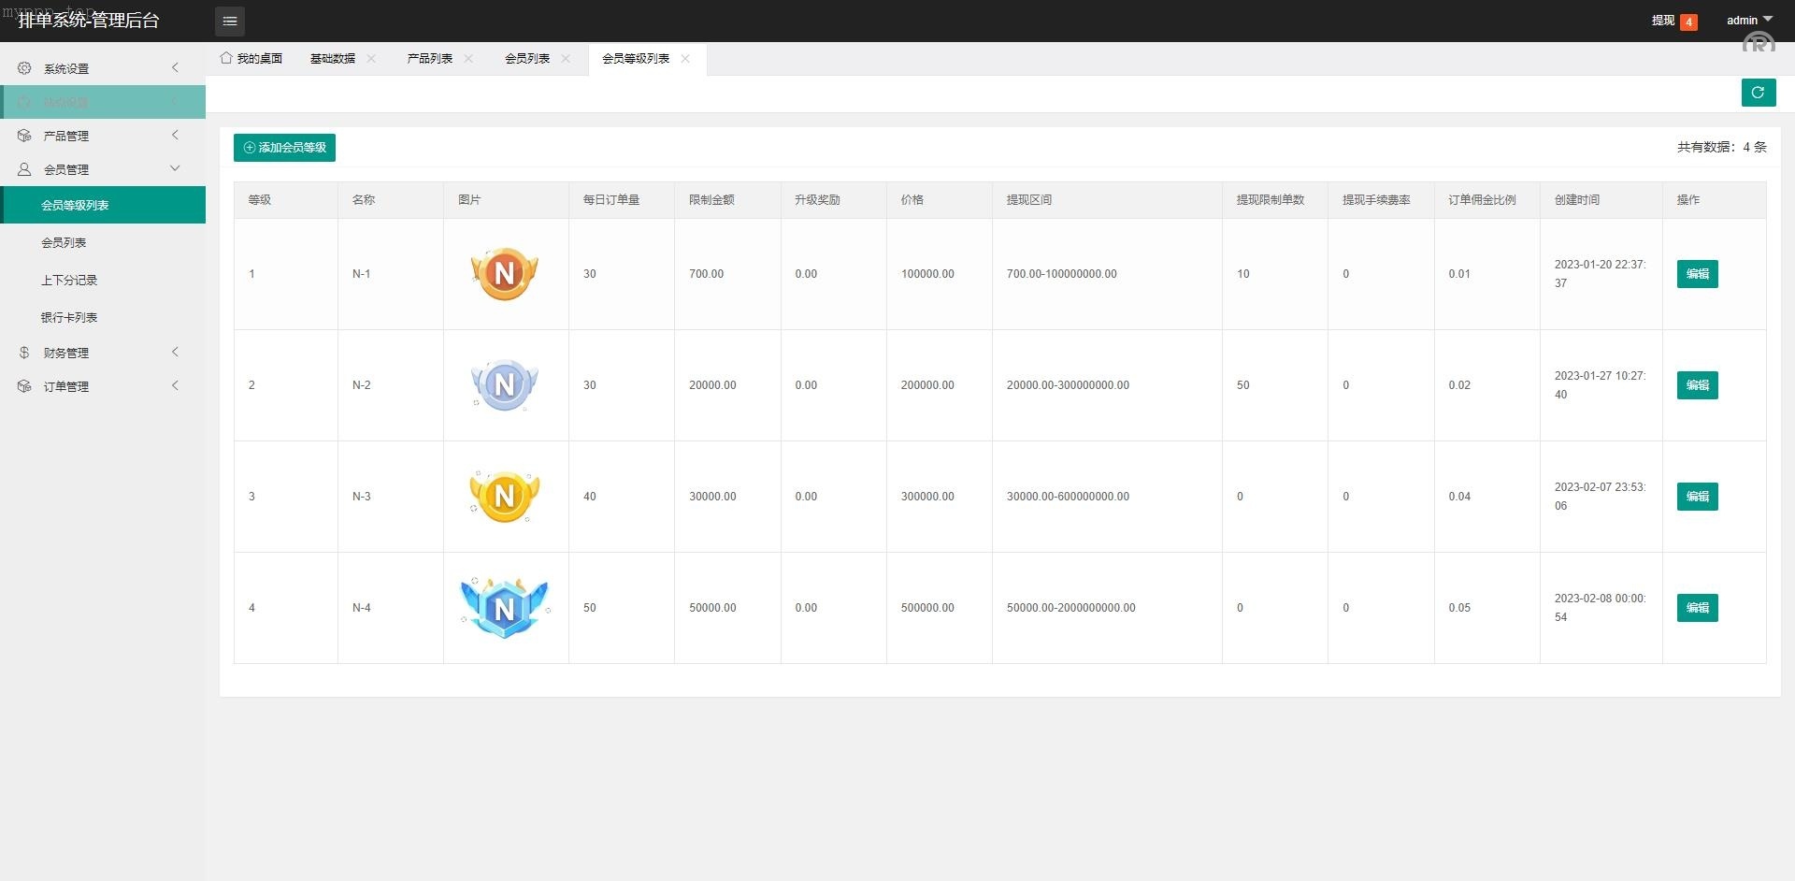Open 银行卡列表 in the sidebar
The width and height of the screenshot is (1795, 881).
point(69,318)
